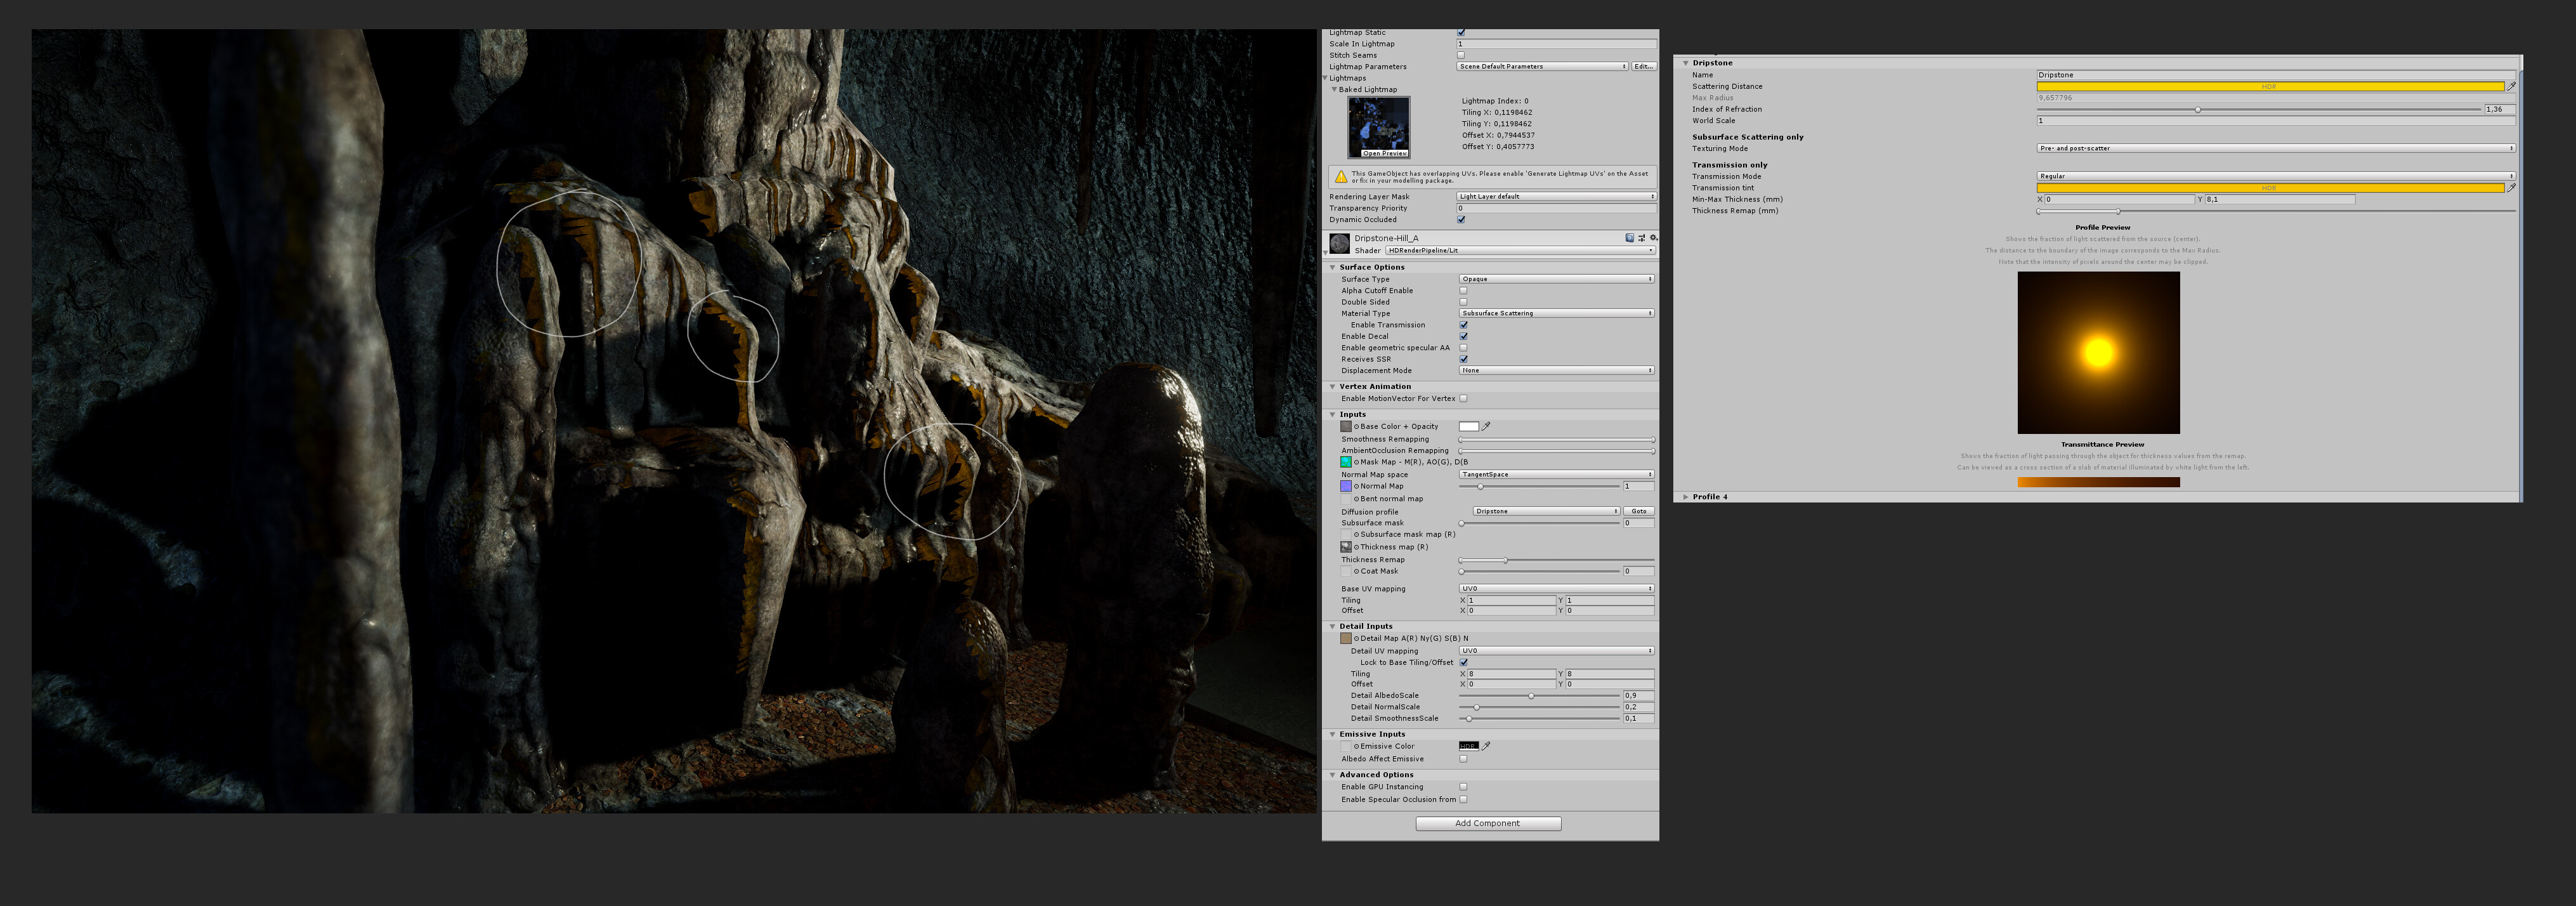This screenshot has height=906, width=2576.
Task: Open the Surface Type dropdown
Action: [x=1555, y=279]
